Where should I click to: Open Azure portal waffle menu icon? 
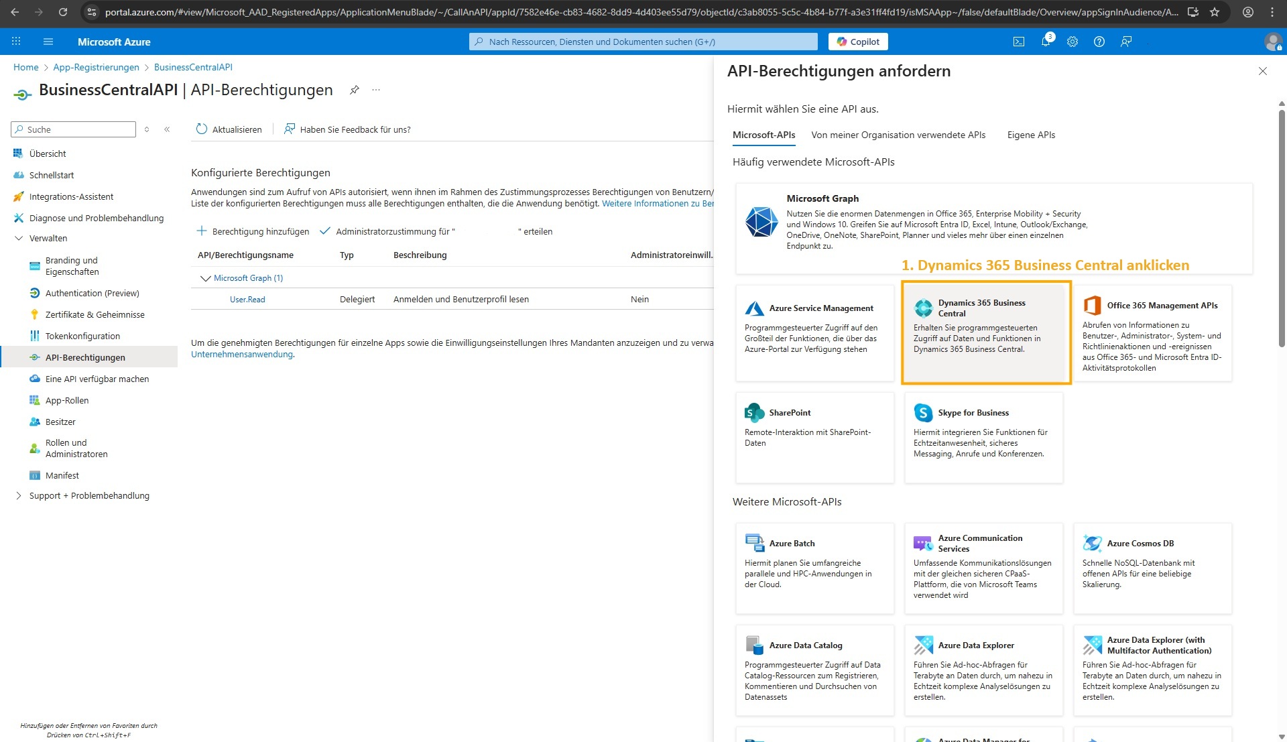coord(16,42)
